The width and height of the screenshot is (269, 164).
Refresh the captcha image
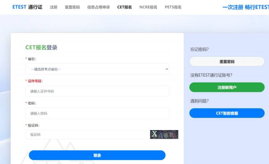(164, 134)
